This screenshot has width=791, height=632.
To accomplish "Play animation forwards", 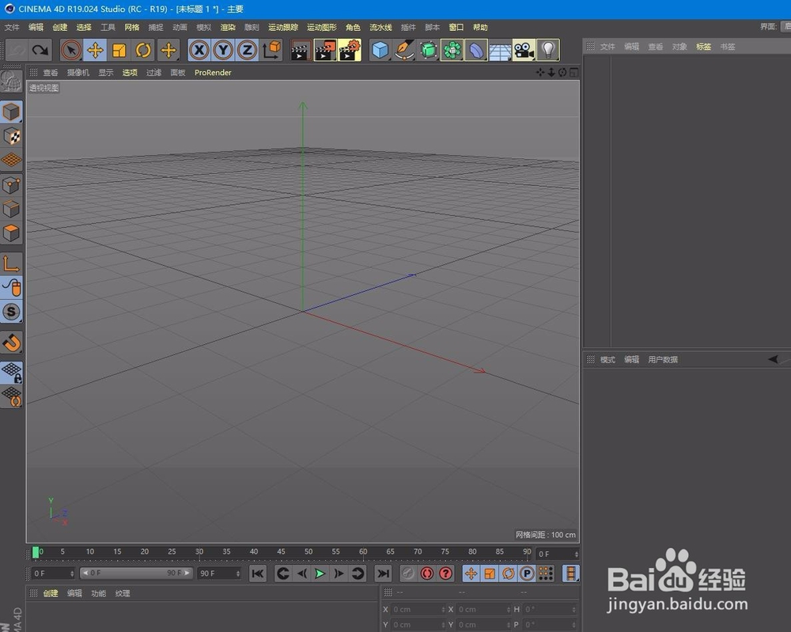I will point(320,573).
